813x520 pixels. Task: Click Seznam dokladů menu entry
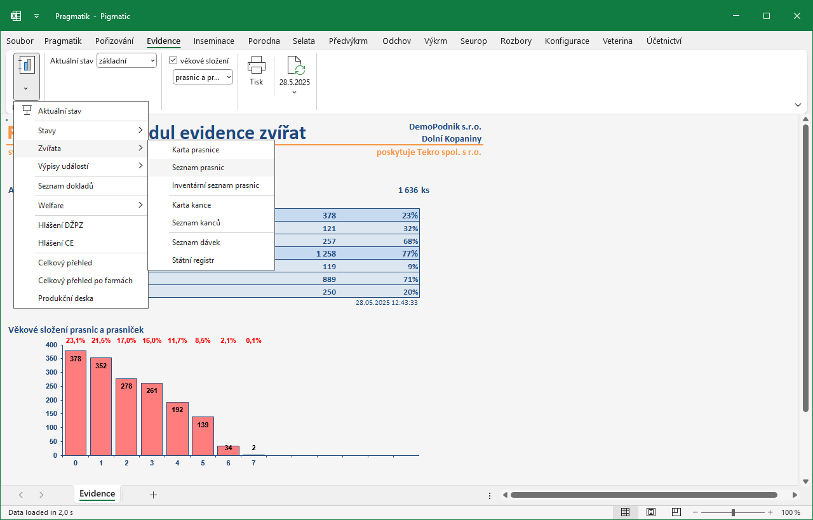tap(81, 186)
